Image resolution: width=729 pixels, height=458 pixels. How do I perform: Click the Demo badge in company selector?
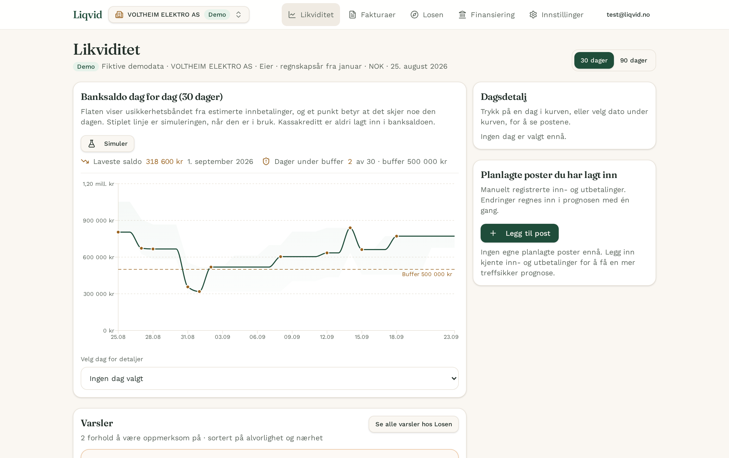coord(217,15)
